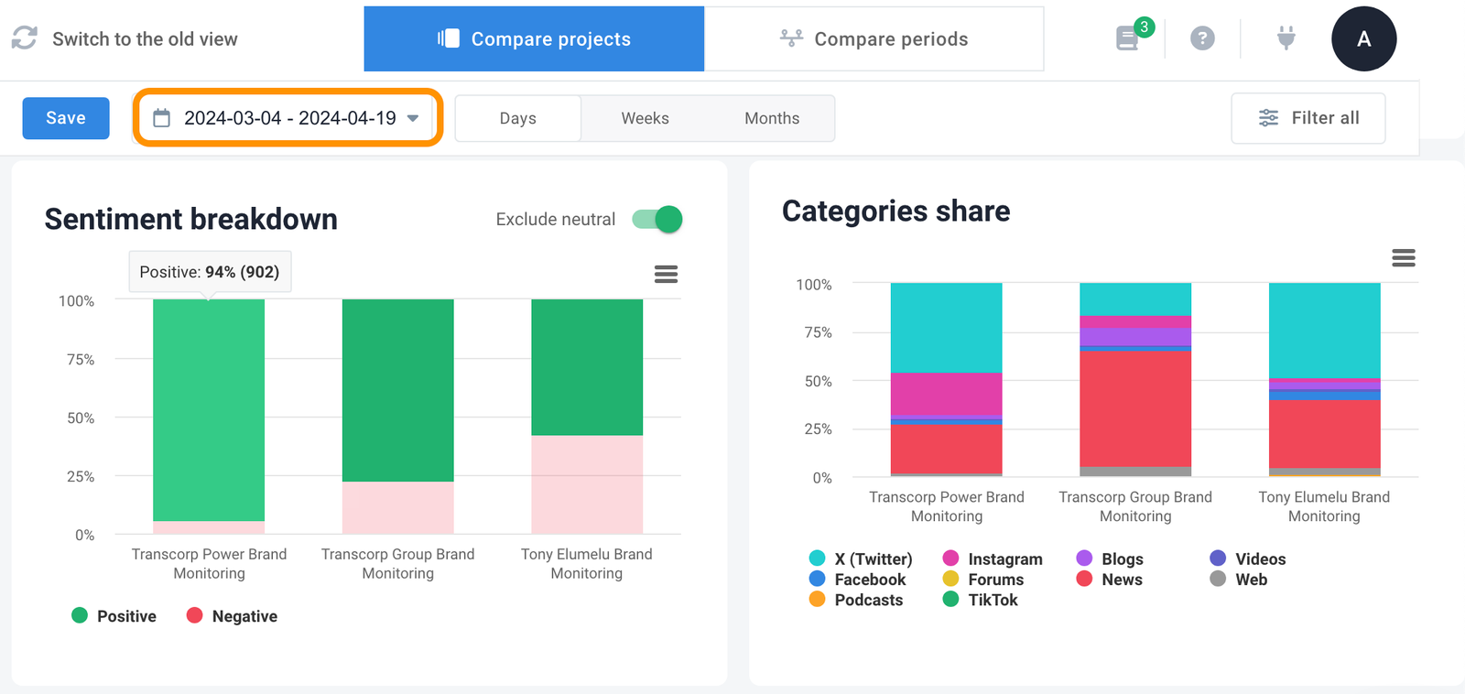Image resolution: width=1465 pixels, height=694 pixels.
Task: Click 'Transcorp Group Brand Monitoring' label under sentiment chart
Action: (398, 563)
